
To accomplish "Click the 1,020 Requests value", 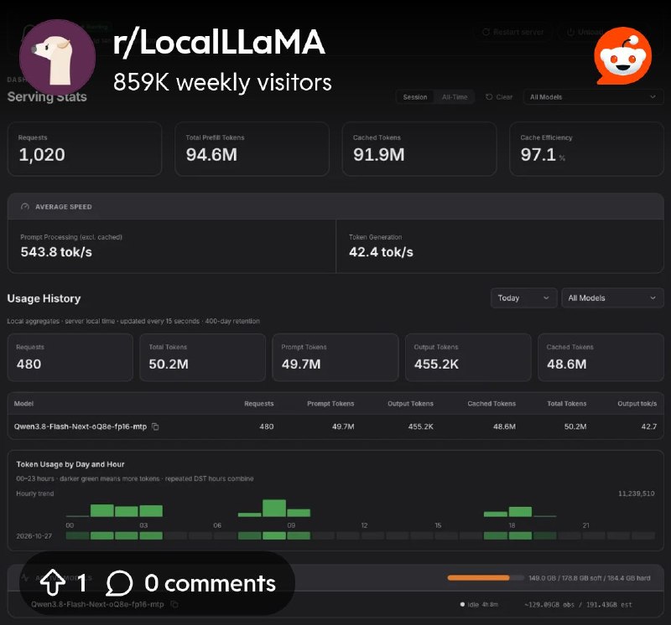I will coord(42,154).
